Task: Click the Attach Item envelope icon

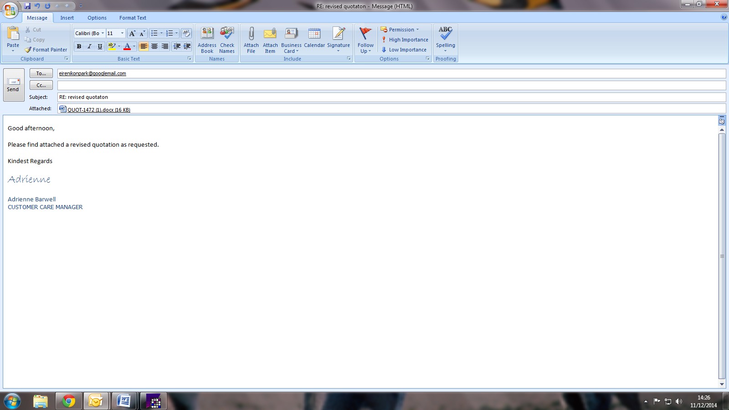Action: click(270, 34)
